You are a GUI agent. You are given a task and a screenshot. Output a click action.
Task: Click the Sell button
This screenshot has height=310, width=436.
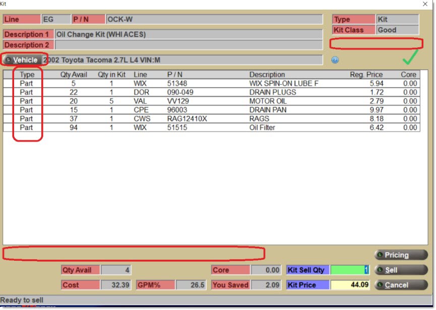tap(401, 270)
